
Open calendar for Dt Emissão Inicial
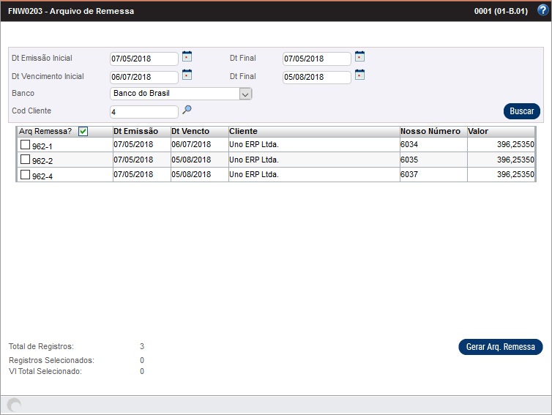tap(187, 56)
